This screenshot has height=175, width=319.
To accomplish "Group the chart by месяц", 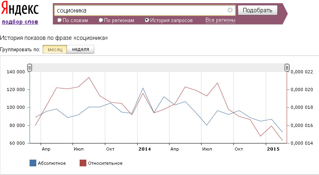I will (55, 50).
